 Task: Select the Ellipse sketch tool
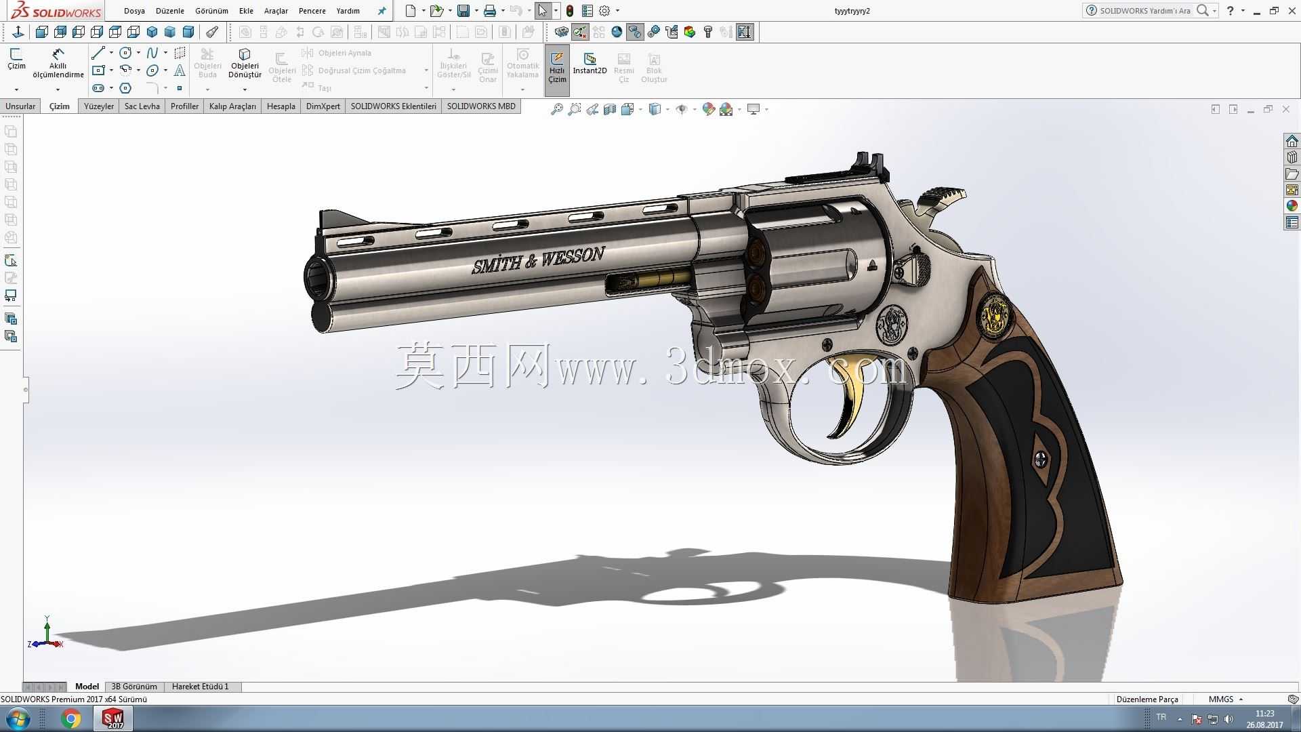pos(152,70)
